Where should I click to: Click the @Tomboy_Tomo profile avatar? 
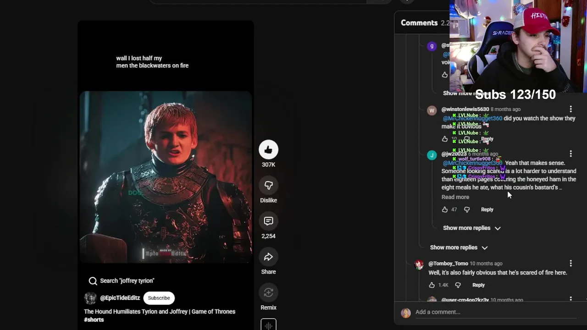click(419, 265)
